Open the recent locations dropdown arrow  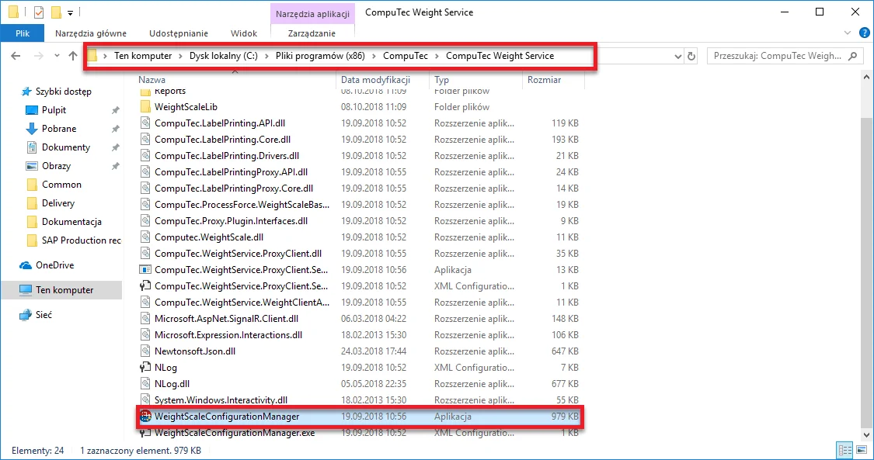pos(57,56)
